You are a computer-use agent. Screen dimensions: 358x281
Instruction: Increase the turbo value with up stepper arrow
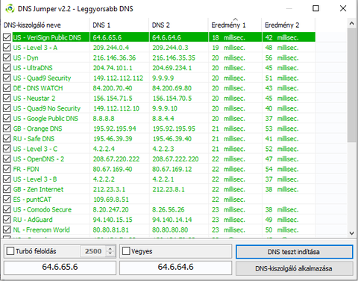click(x=110, y=248)
